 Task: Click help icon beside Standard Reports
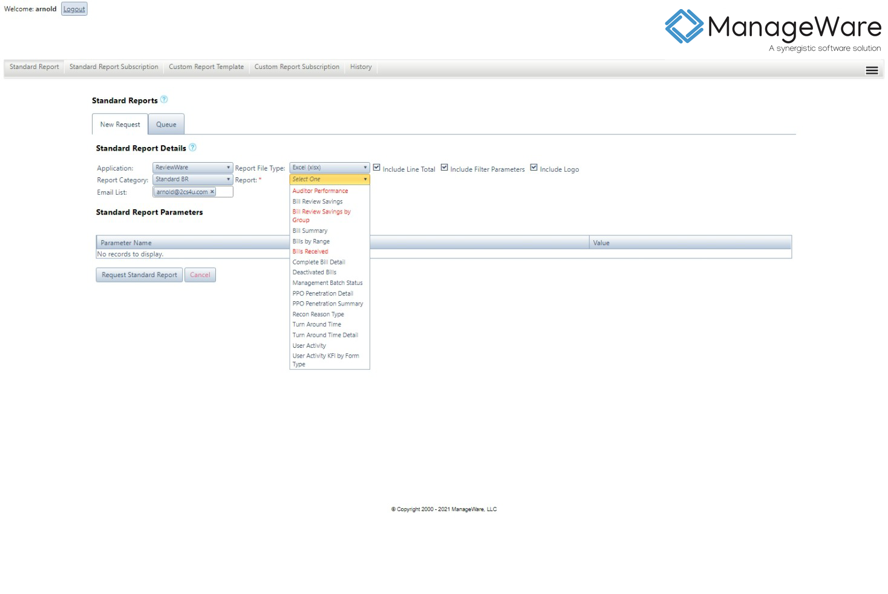pyautogui.click(x=164, y=100)
